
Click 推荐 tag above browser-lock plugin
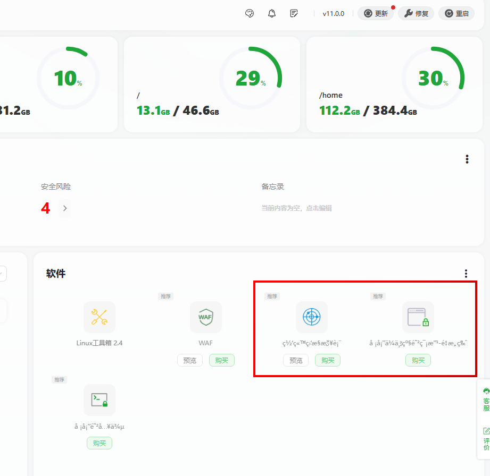click(378, 296)
